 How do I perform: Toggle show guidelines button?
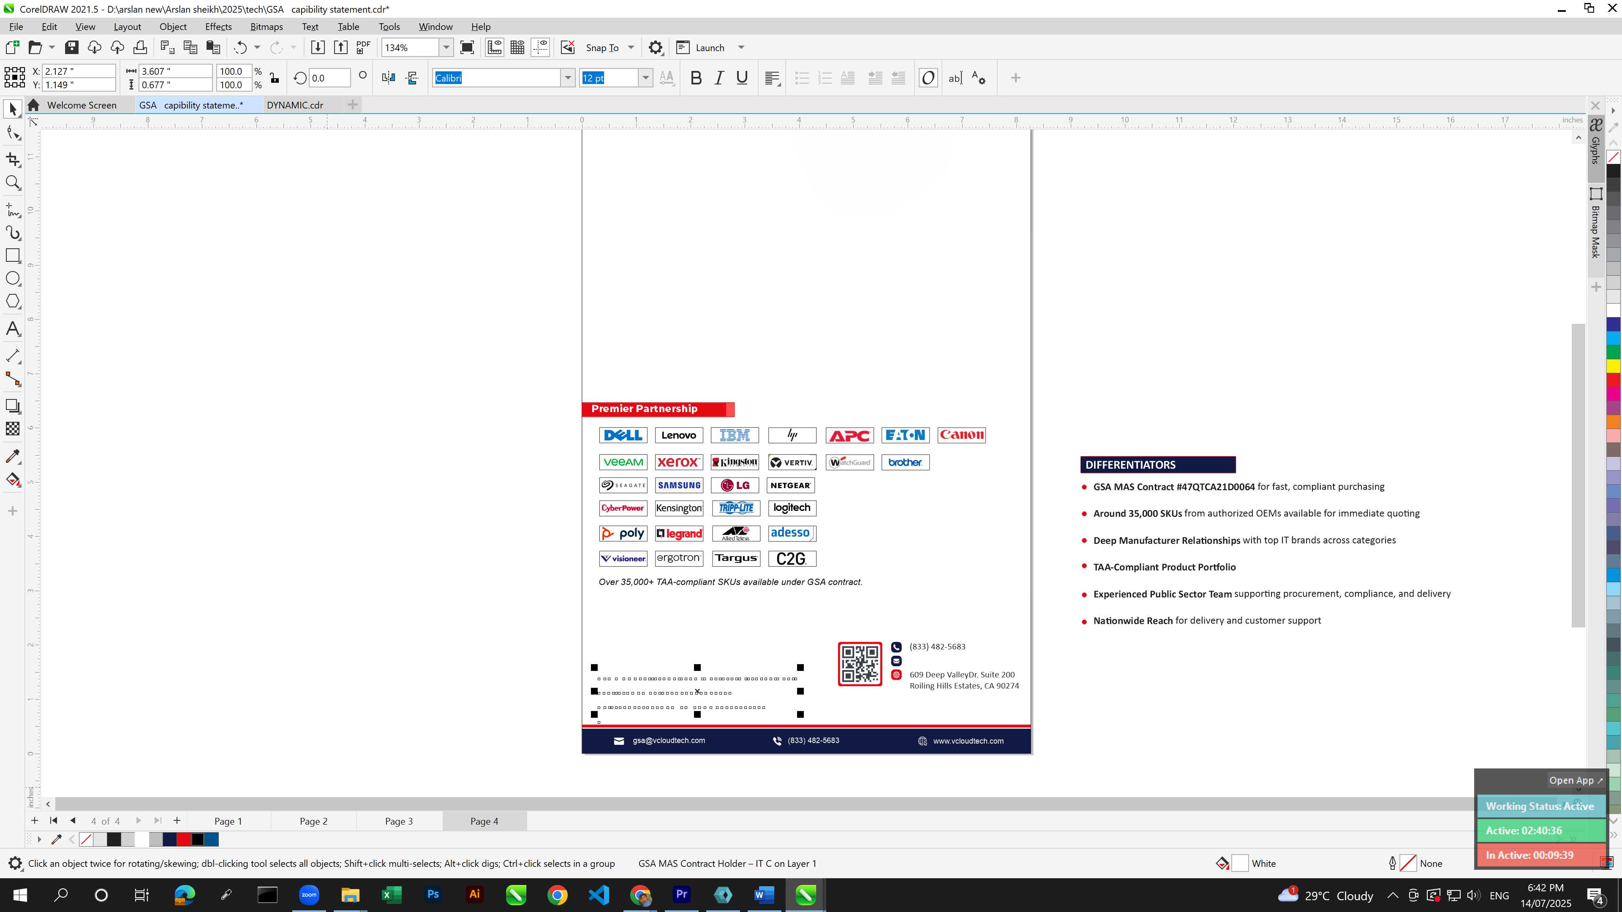point(540,47)
